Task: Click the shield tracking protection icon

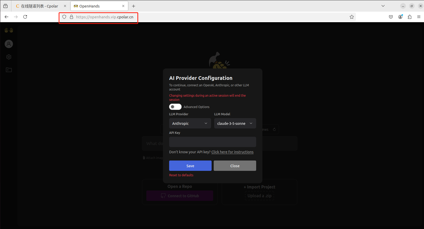Action: click(64, 17)
